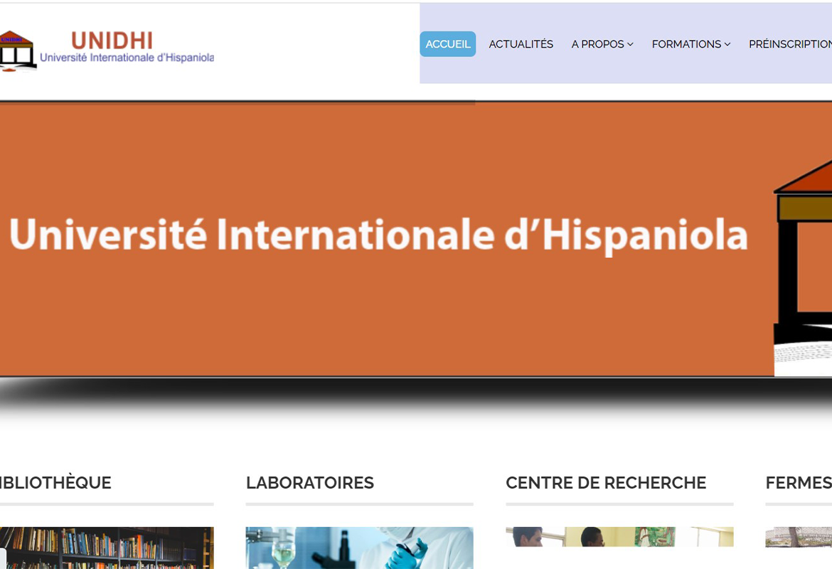Open the FERMES photo thumbnail
Image resolution: width=832 pixels, height=569 pixels.
pyautogui.click(x=799, y=536)
